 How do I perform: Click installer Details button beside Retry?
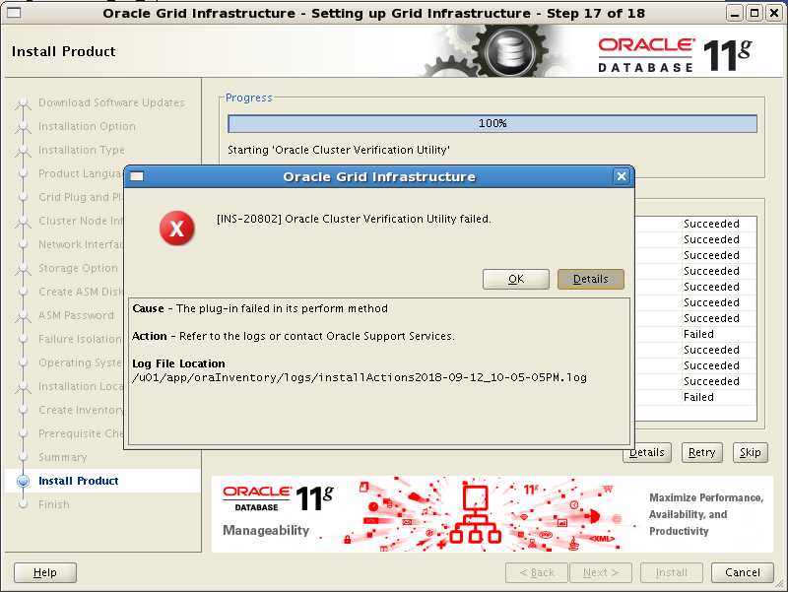tap(647, 453)
